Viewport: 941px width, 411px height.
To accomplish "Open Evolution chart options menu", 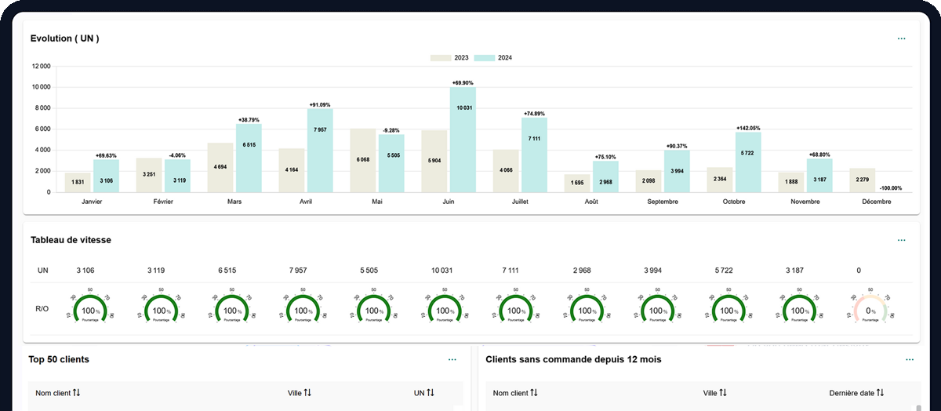I will tap(901, 38).
